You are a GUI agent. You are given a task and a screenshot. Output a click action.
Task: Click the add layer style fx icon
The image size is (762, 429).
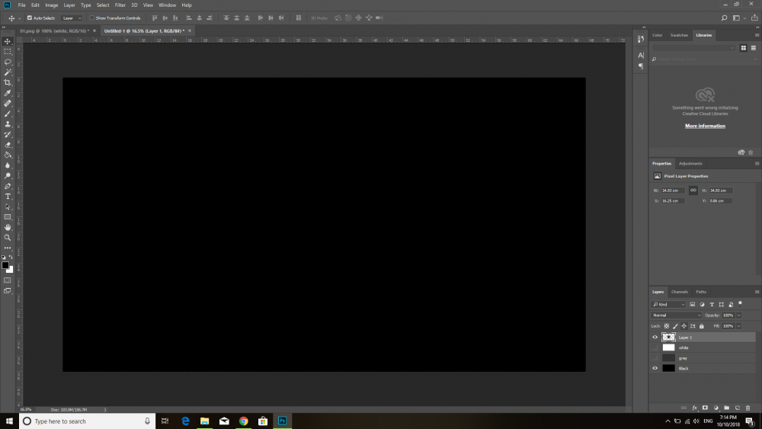click(694, 408)
